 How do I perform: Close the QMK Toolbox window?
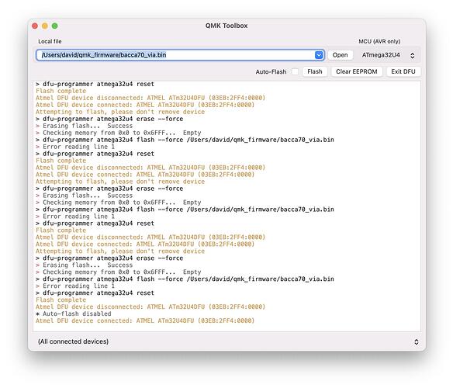[35, 26]
